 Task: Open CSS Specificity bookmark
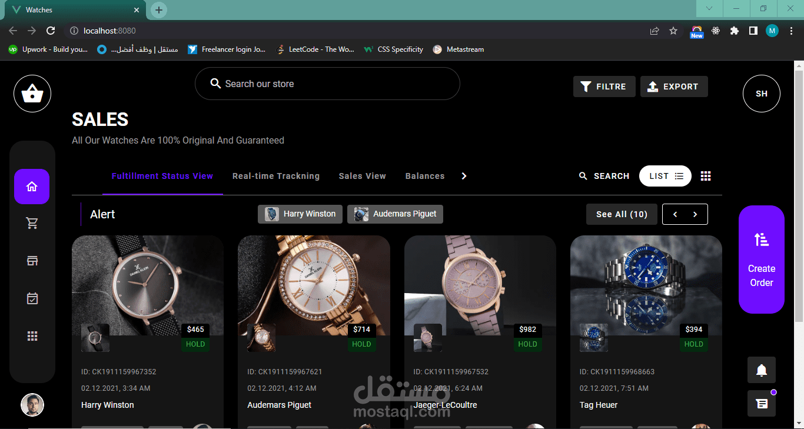(394, 49)
